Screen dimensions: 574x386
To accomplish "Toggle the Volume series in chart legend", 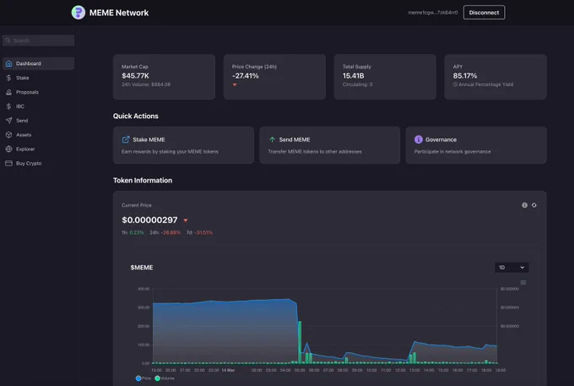I will click(x=165, y=378).
